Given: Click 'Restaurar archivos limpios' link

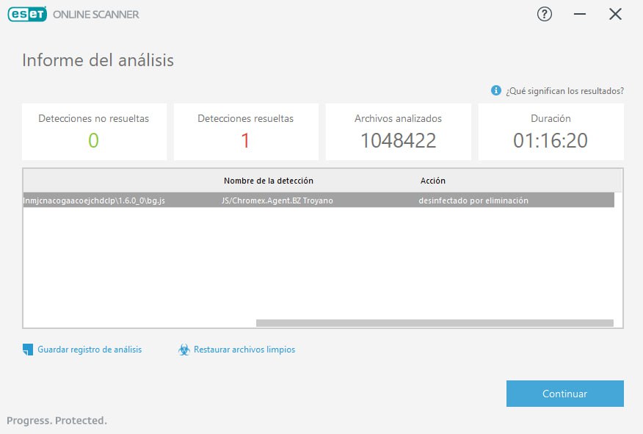Looking at the screenshot, I should pyautogui.click(x=244, y=350).
